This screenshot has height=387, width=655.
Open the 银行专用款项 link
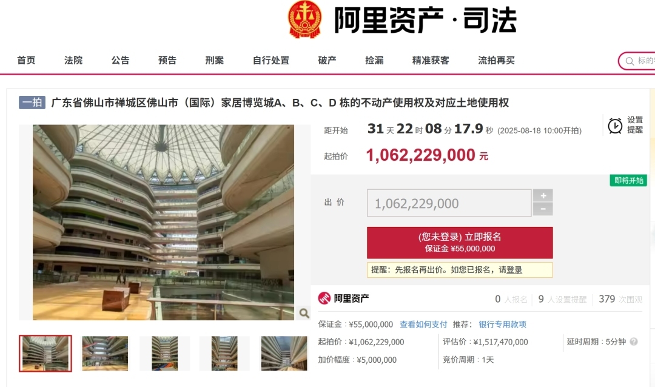pos(502,325)
